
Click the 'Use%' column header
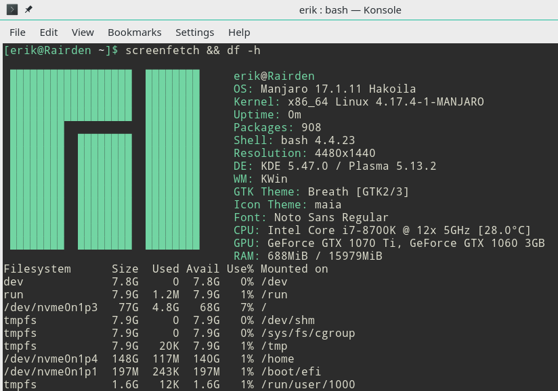pyautogui.click(x=240, y=269)
